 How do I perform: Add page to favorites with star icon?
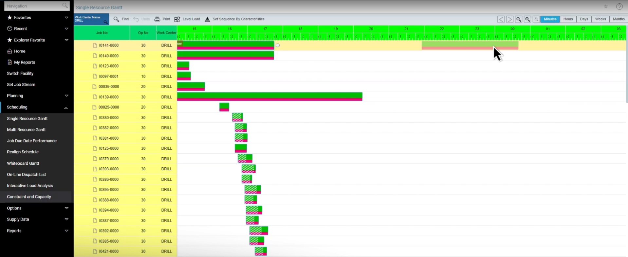[x=606, y=7]
